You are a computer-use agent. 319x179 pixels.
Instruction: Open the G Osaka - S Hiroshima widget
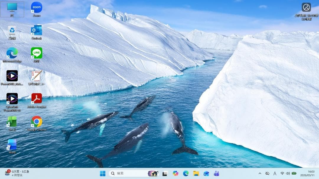17,173
